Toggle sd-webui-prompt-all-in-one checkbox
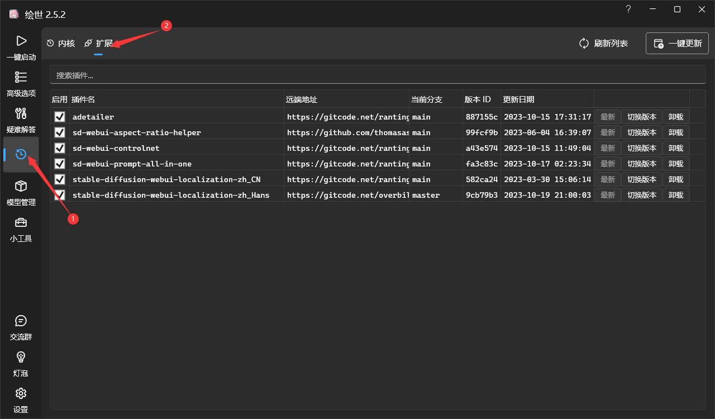This screenshot has width=715, height=419. coord(60,164)
